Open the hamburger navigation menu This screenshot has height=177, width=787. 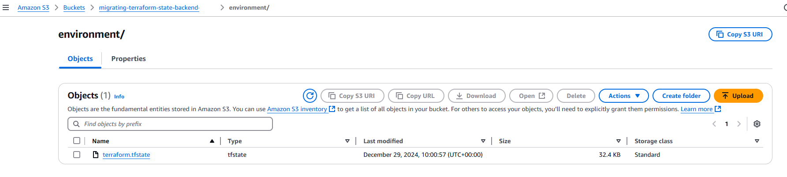coord(6,7)
